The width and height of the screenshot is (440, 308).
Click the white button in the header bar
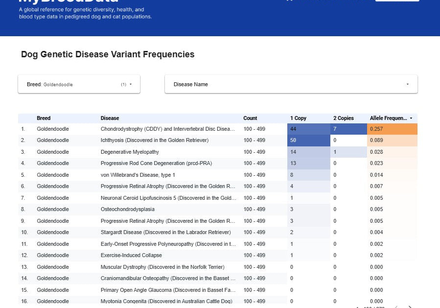coord(397,1)
